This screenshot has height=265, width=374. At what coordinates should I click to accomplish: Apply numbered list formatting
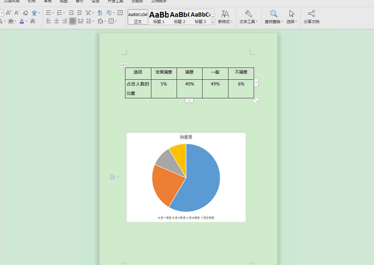(x=60, y=12)
